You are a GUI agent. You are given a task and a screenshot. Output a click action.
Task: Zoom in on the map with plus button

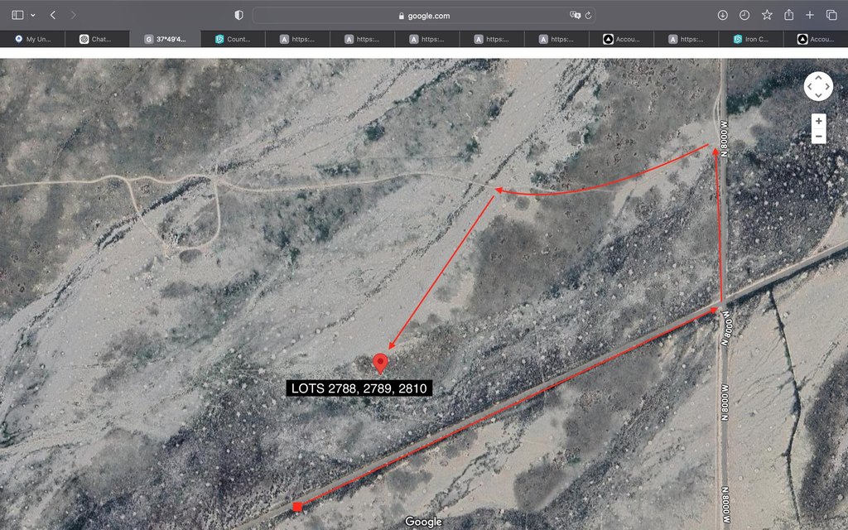click(x=818, y=121)
